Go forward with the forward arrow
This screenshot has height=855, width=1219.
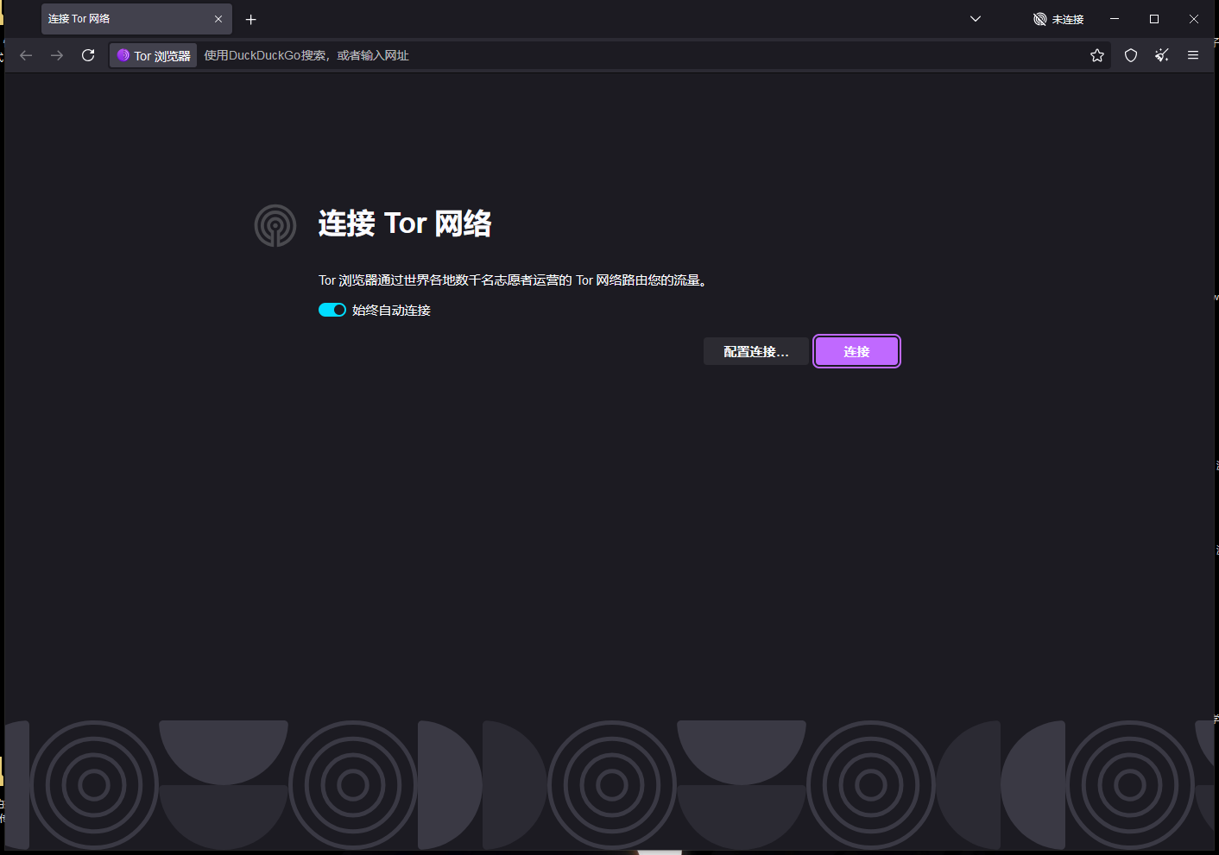[57, 55]
